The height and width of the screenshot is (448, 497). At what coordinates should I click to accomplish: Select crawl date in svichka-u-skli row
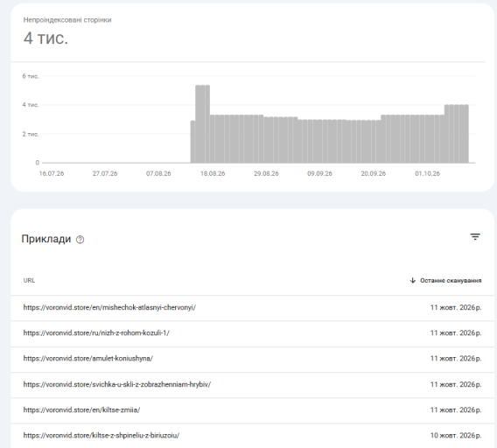456,384
